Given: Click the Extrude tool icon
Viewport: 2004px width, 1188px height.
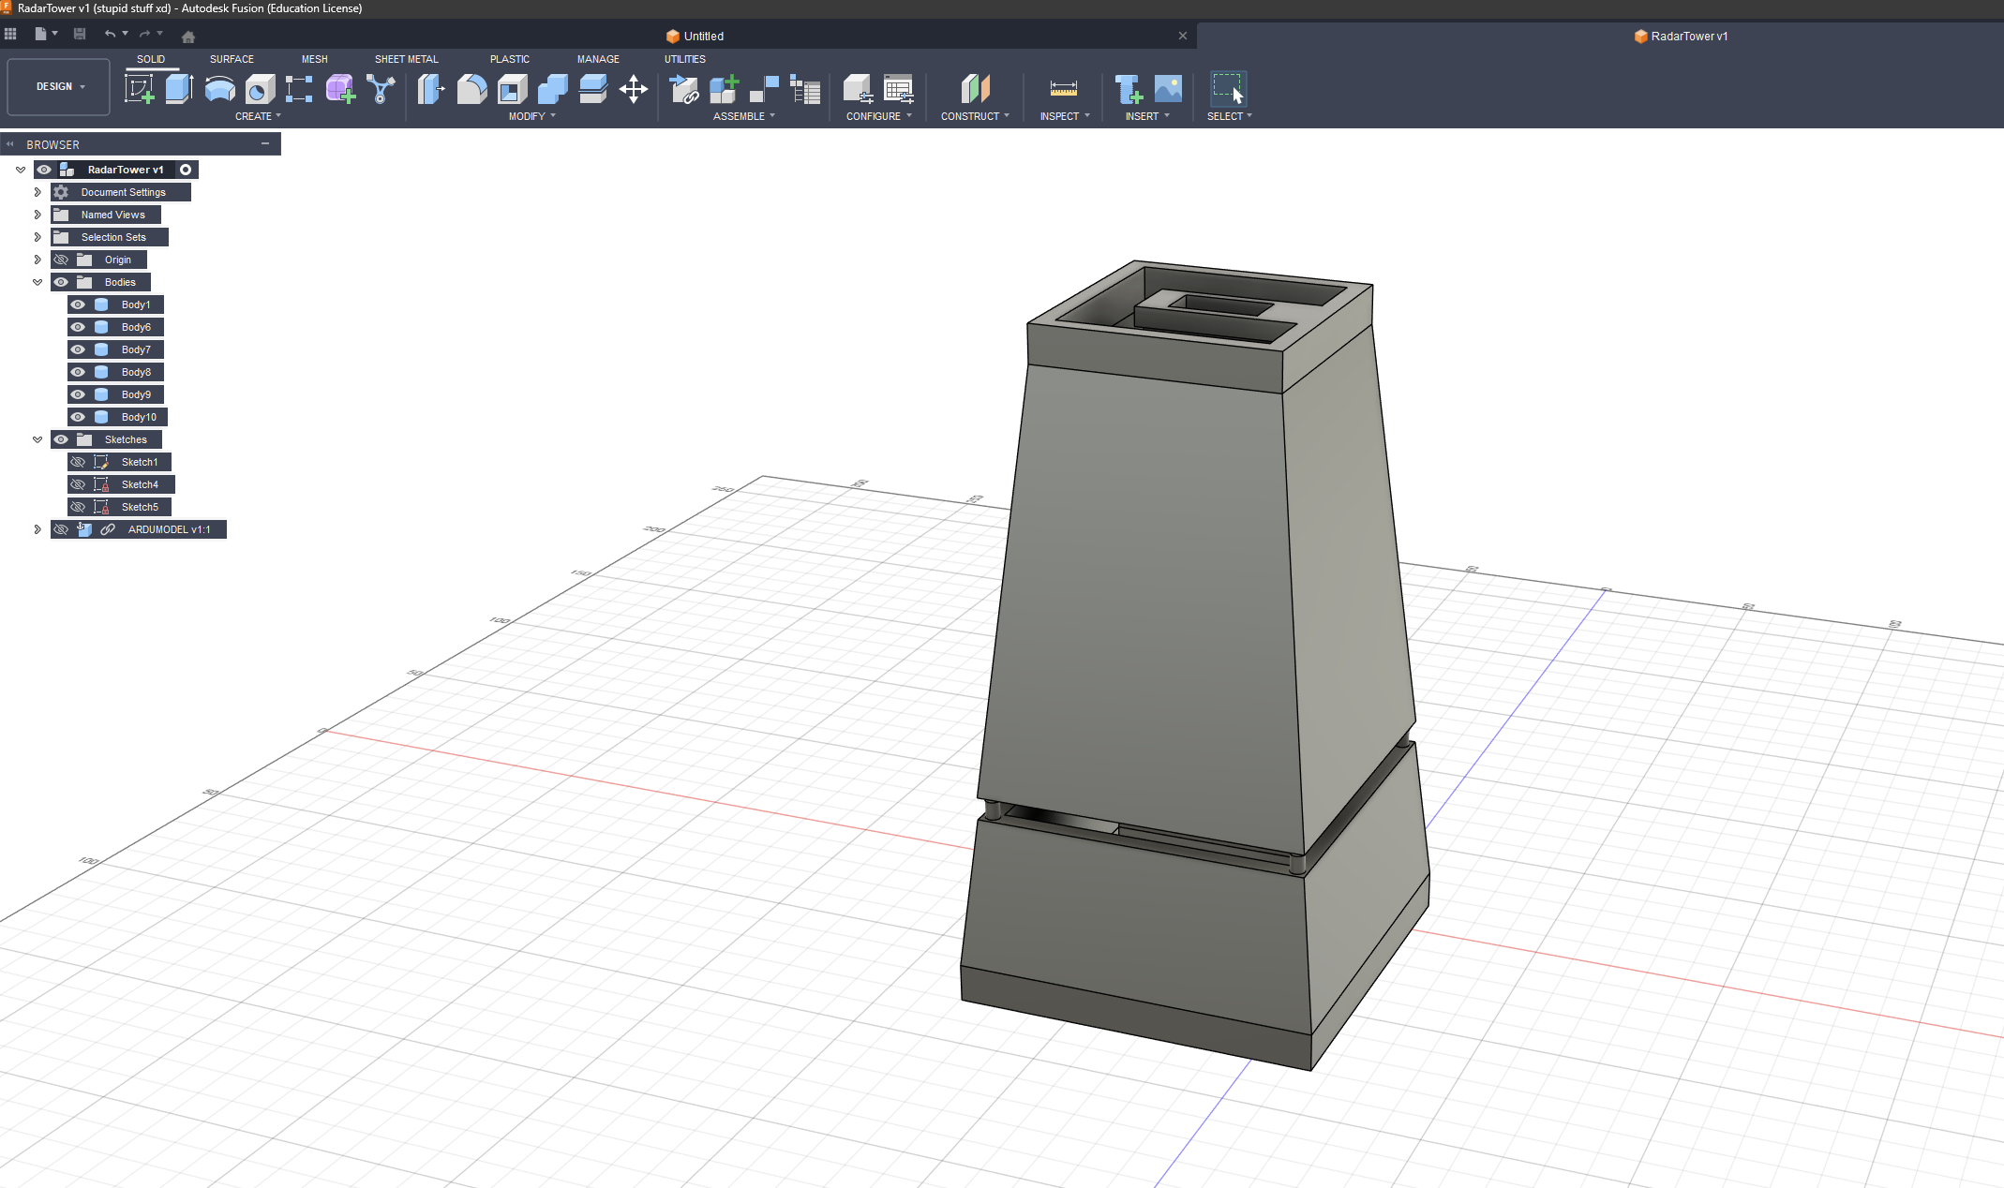Looking at the screenshot, I should click(x=179, y=90).
